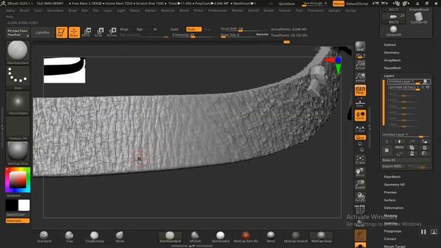Open the BrushAlpha selector
This screenshot has width=441, height=248.
coord(18,103)
